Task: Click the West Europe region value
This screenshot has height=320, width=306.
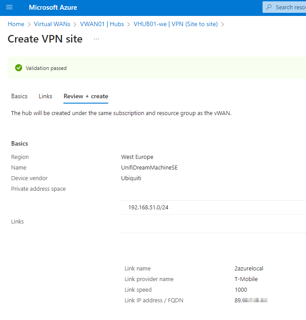Action: click(x=137, y=157)
